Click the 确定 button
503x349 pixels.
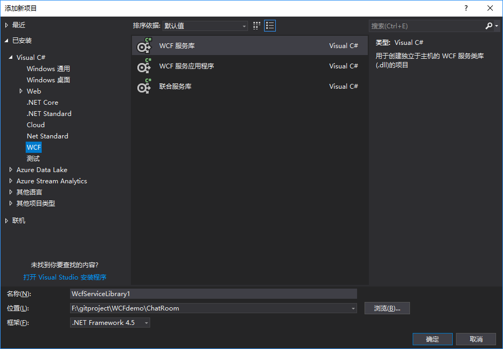point(432,339)
